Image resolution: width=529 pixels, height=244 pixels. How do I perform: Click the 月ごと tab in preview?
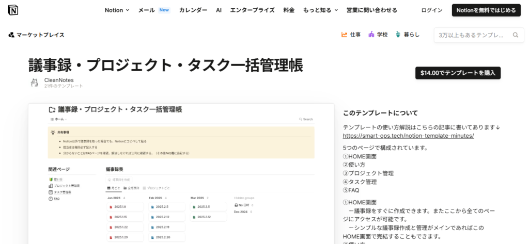(x=113, y=188)
